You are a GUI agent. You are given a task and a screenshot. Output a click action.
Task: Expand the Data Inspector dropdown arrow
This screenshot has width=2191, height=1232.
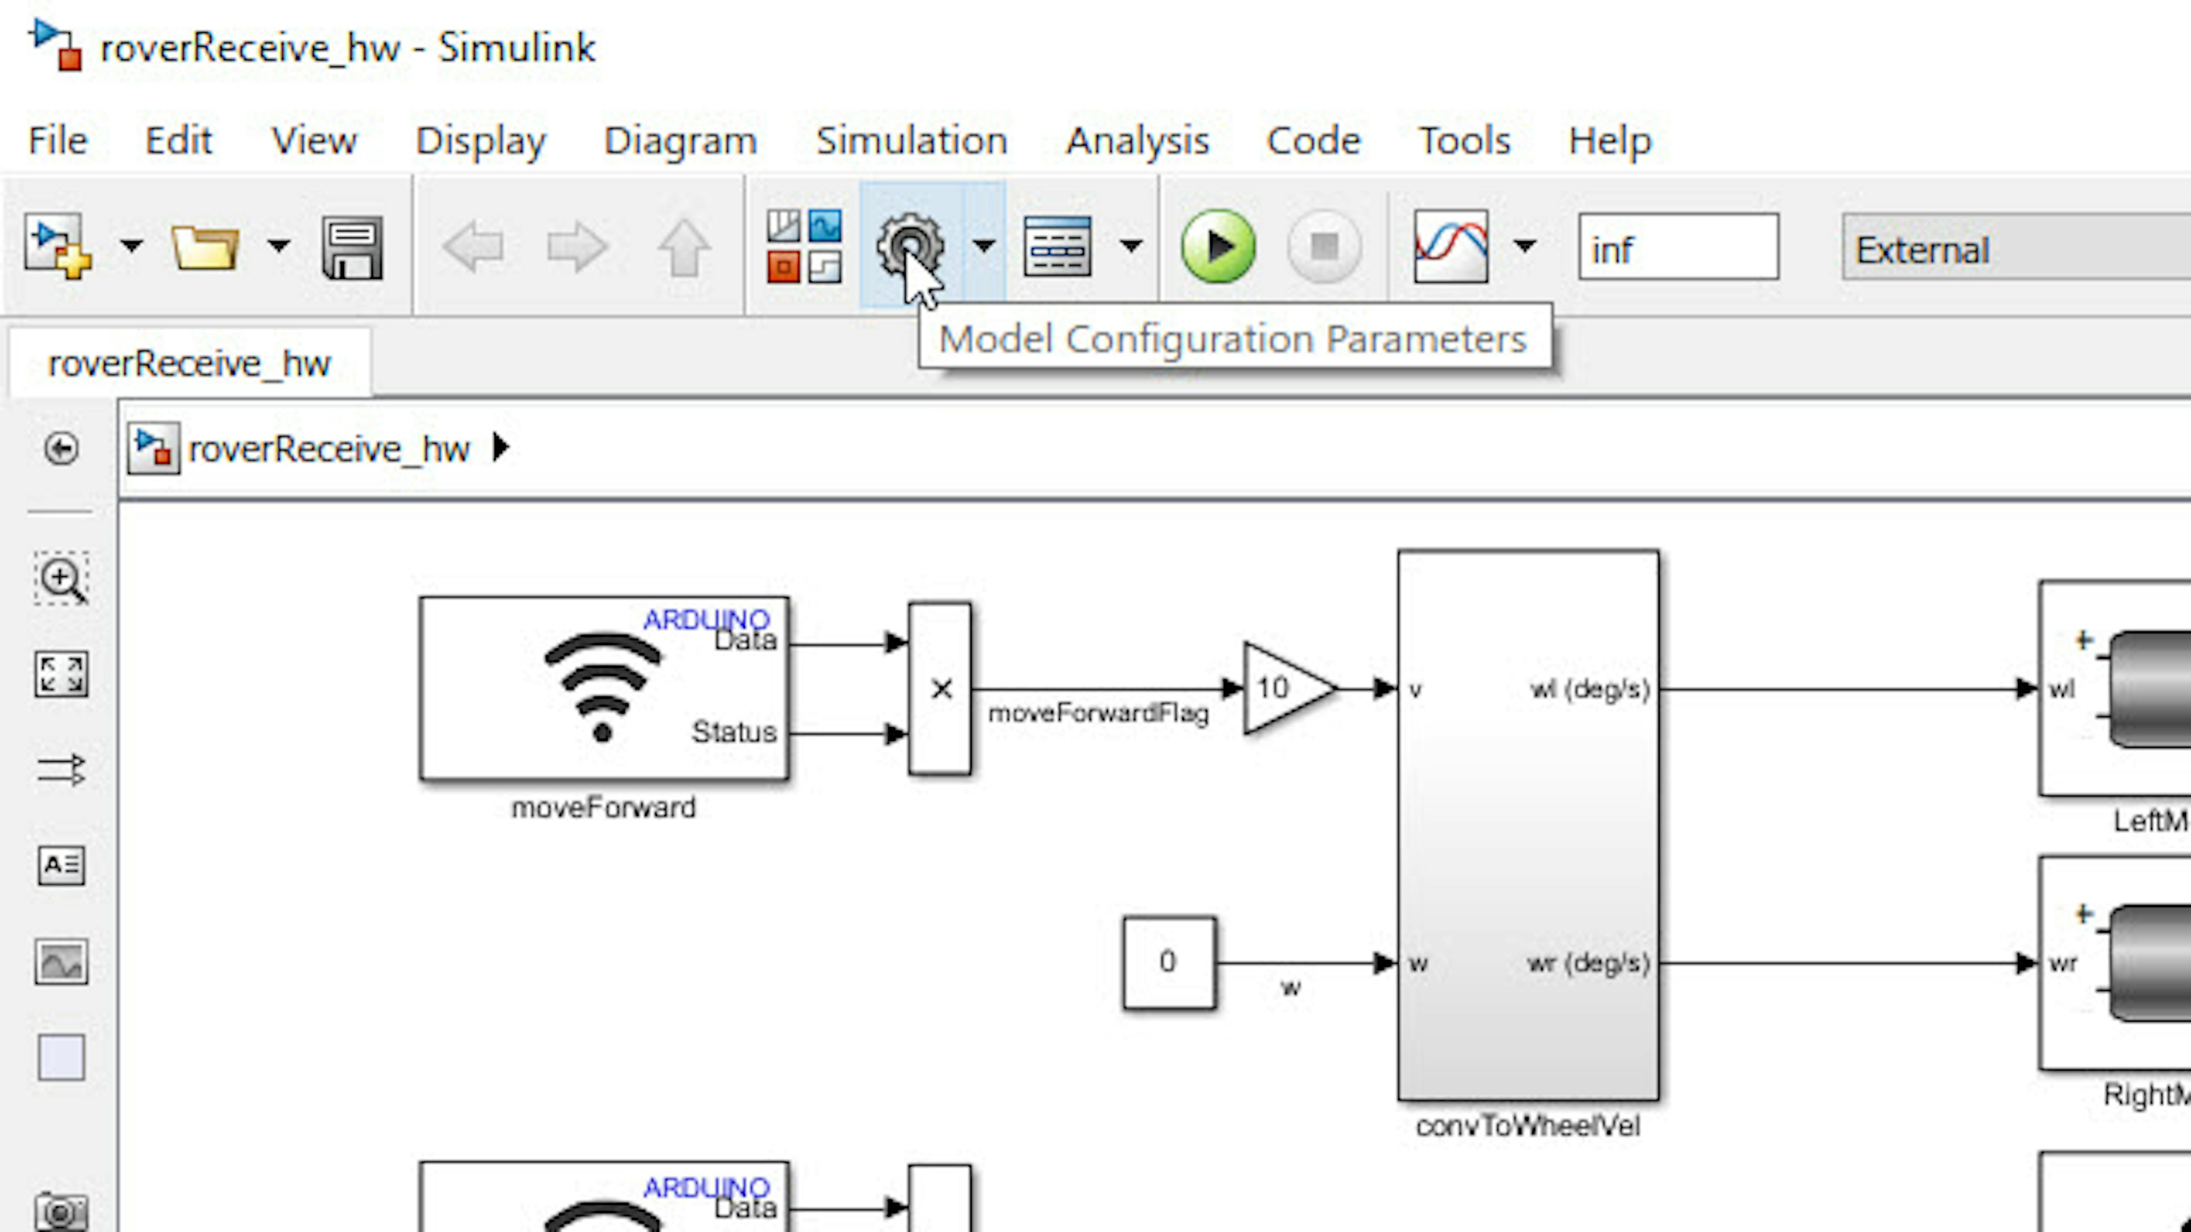(x=1525, y=246)
